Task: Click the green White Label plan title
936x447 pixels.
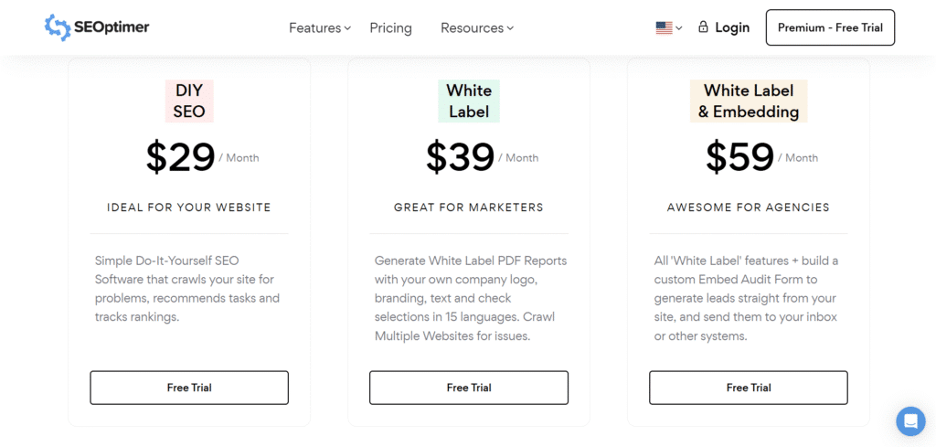Action: (469, 101)
